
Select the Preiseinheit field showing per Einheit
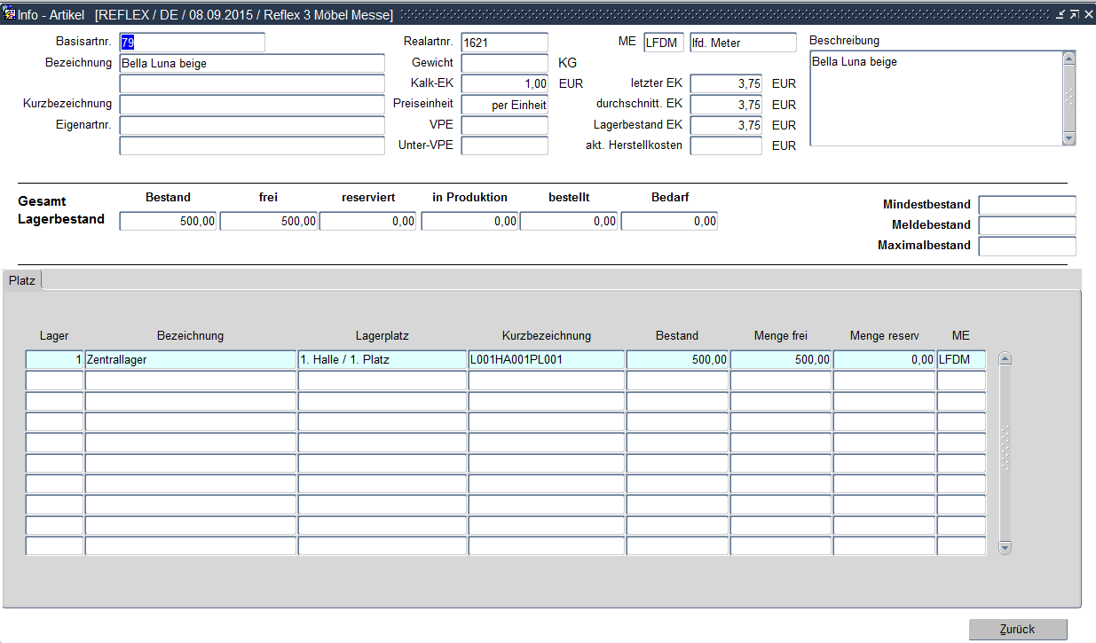pos(504,105)
